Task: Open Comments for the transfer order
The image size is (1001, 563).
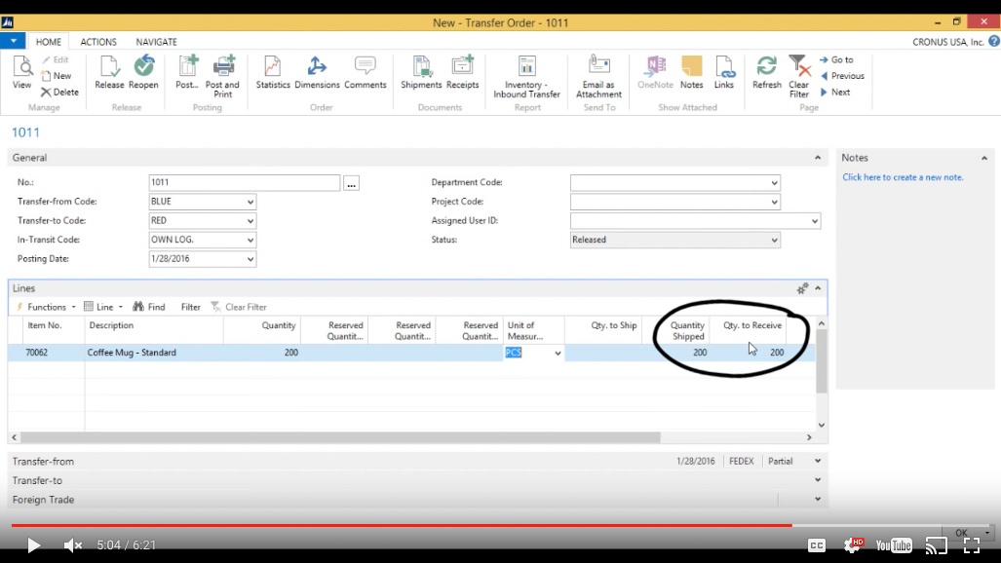Action: [x=365, y=74]
